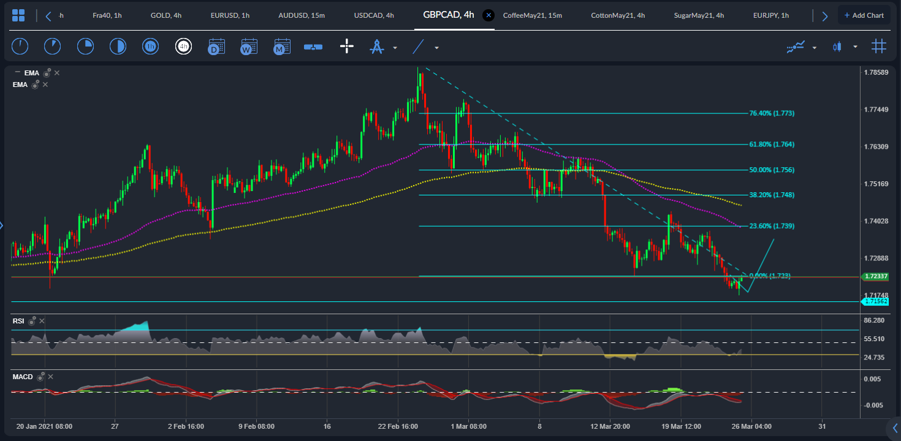
Task: Select the 1h timeframe clock icon
Action: [150, 46]
